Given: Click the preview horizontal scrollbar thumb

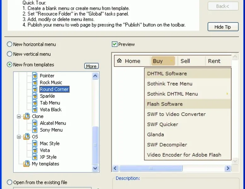Looking at the screenshot, I should (x=151, y=168).
